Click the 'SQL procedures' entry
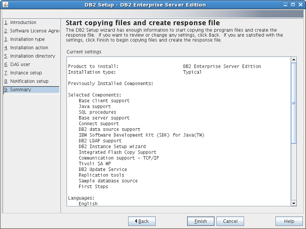The width and height of the screenshot is (306, 229). click(x=97, y=112)
